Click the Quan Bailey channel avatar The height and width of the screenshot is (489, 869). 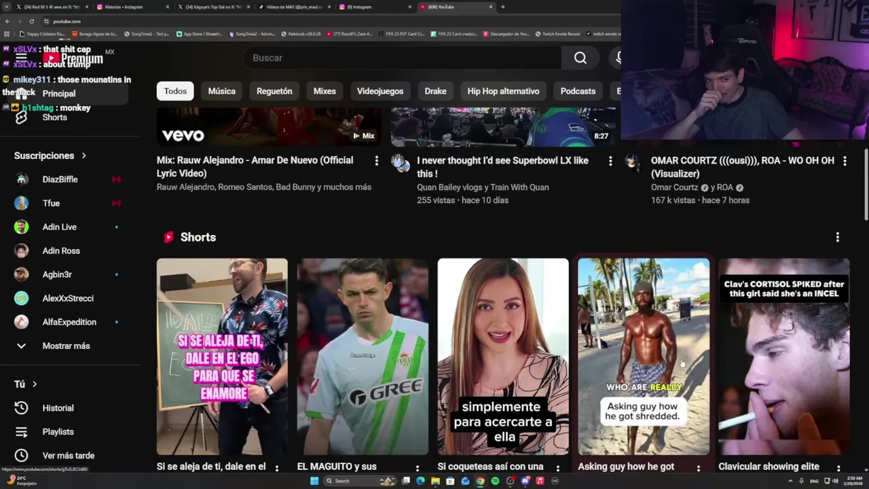[x=400, y=162]
